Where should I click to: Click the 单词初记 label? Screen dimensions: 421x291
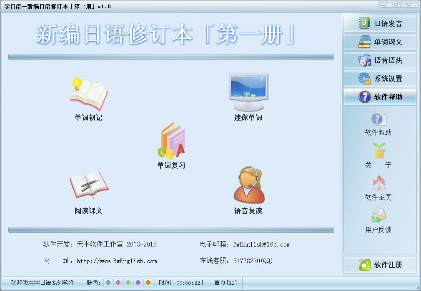[x=89, y=118]
